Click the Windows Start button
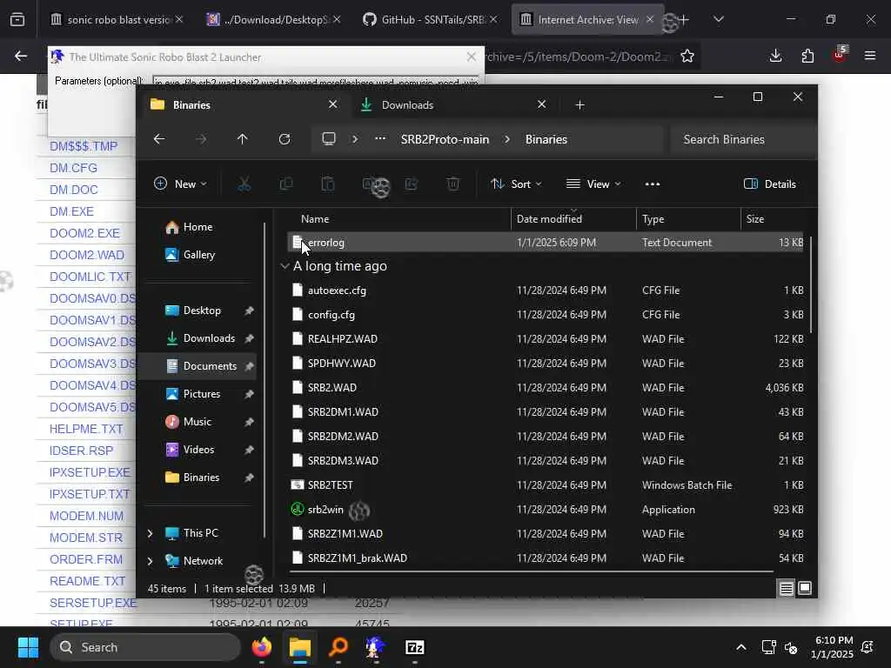The width and height of the screenshot is (891, 668). (28, 647)
